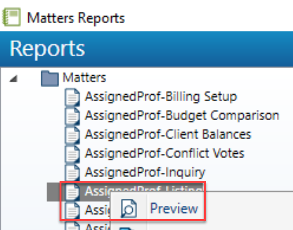Select the AssignedProf-Budget Comparison report name
The image size is (293, 230).
tap(182, 115)
